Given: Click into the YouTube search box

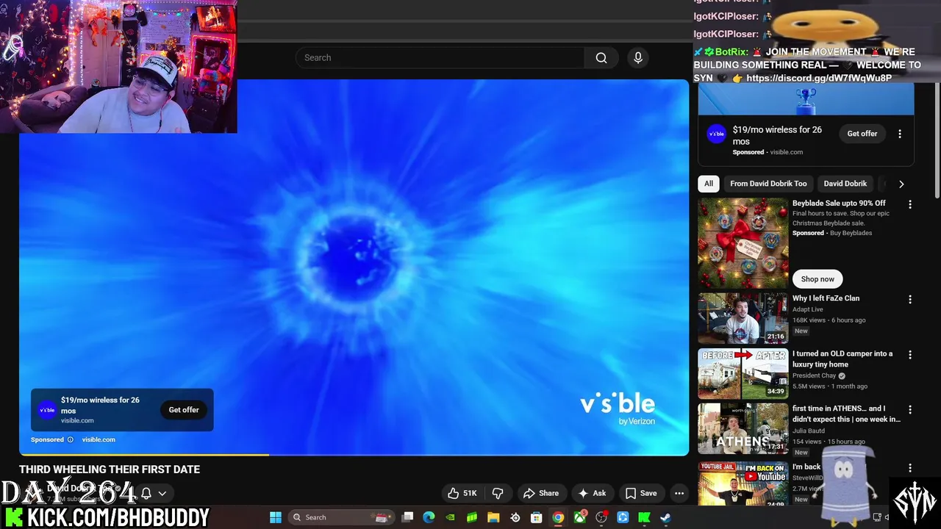Looking at the screenshot, I should tap(440, 58).
